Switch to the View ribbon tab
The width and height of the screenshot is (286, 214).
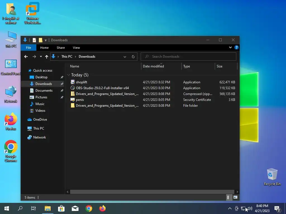(x=76, y=48)
